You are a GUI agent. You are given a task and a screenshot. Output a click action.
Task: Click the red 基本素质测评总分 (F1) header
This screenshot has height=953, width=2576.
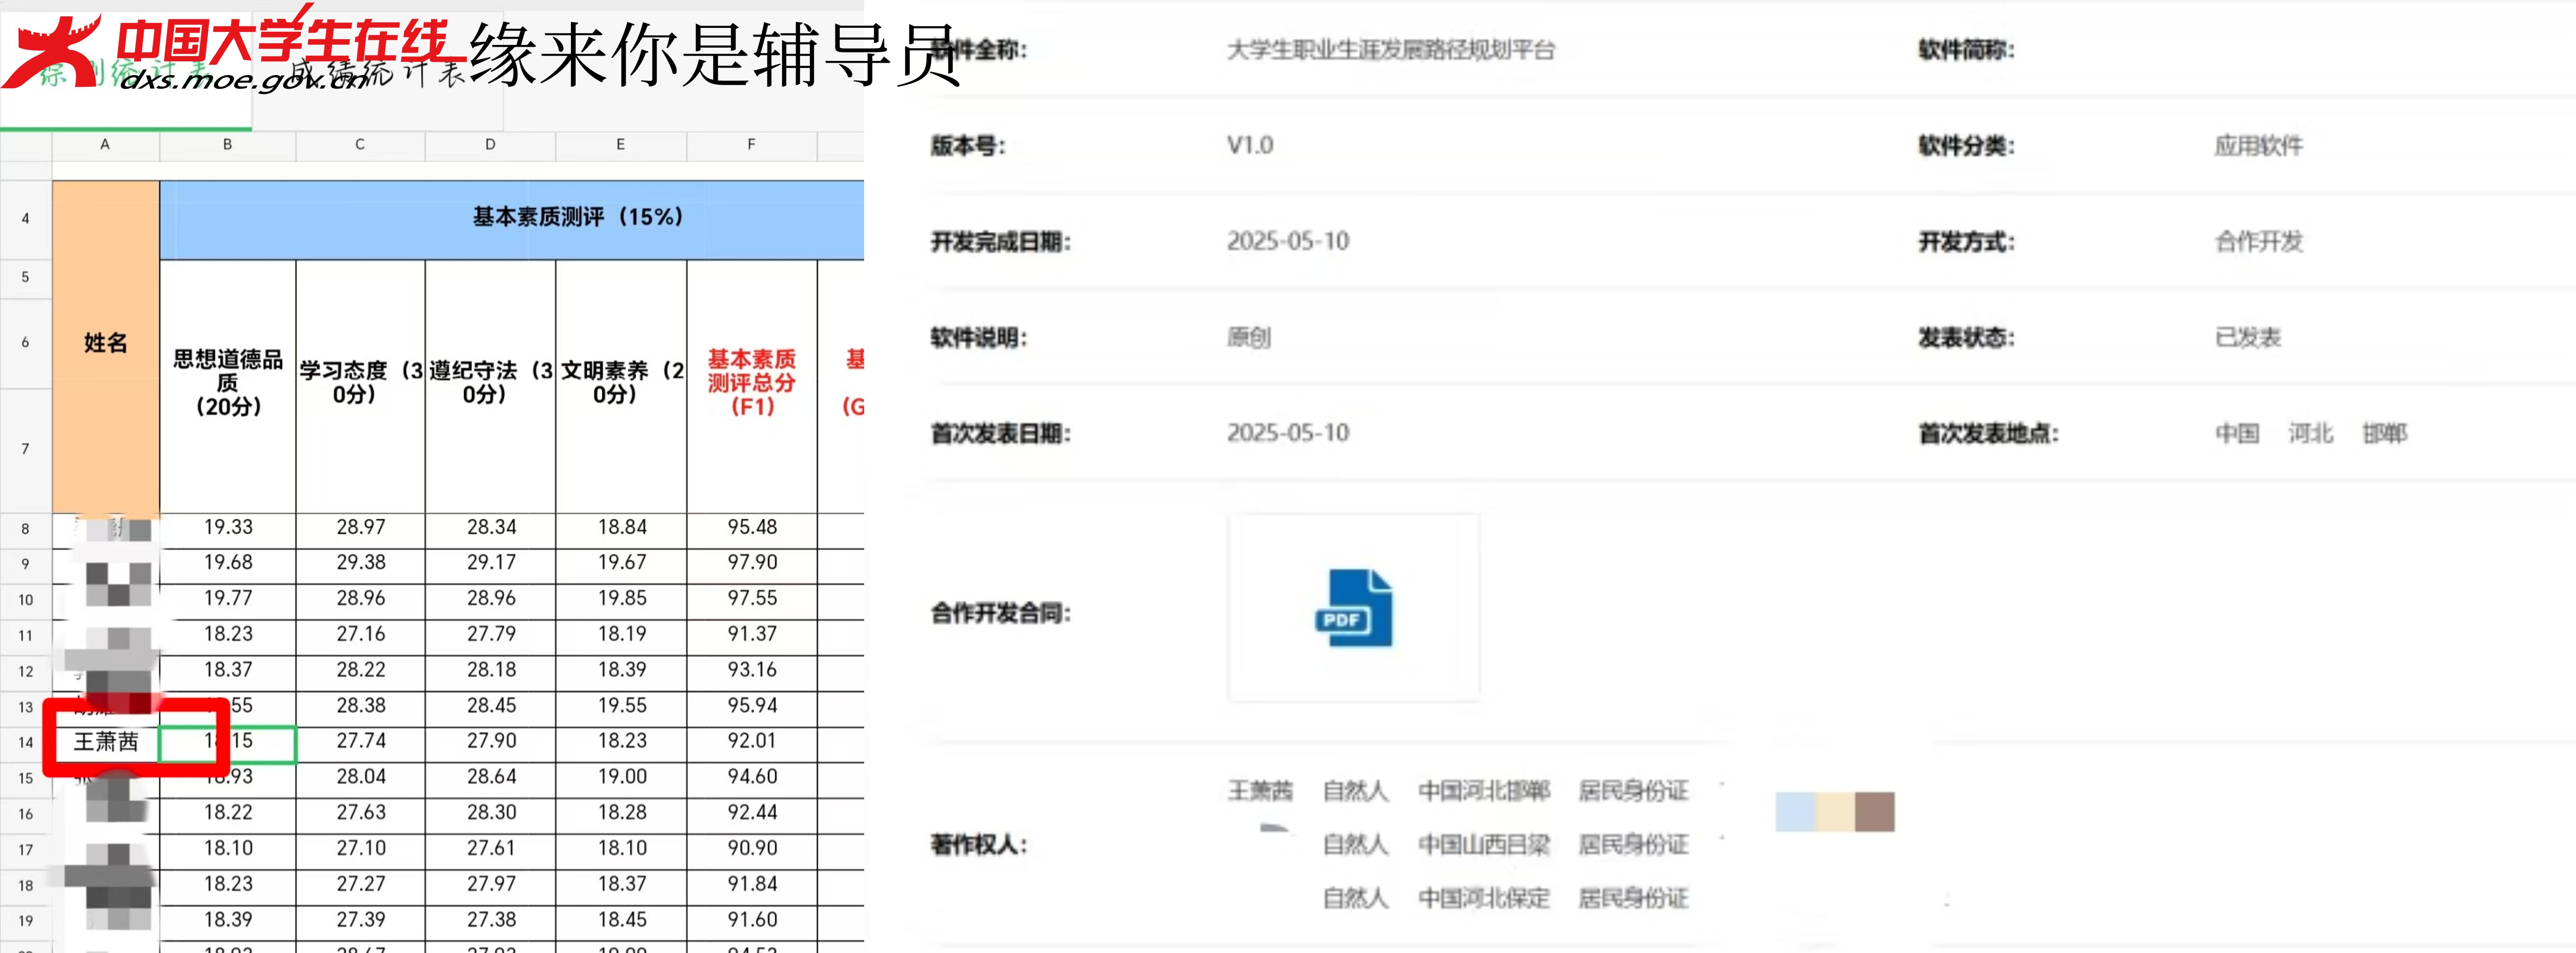coord(752,383)
